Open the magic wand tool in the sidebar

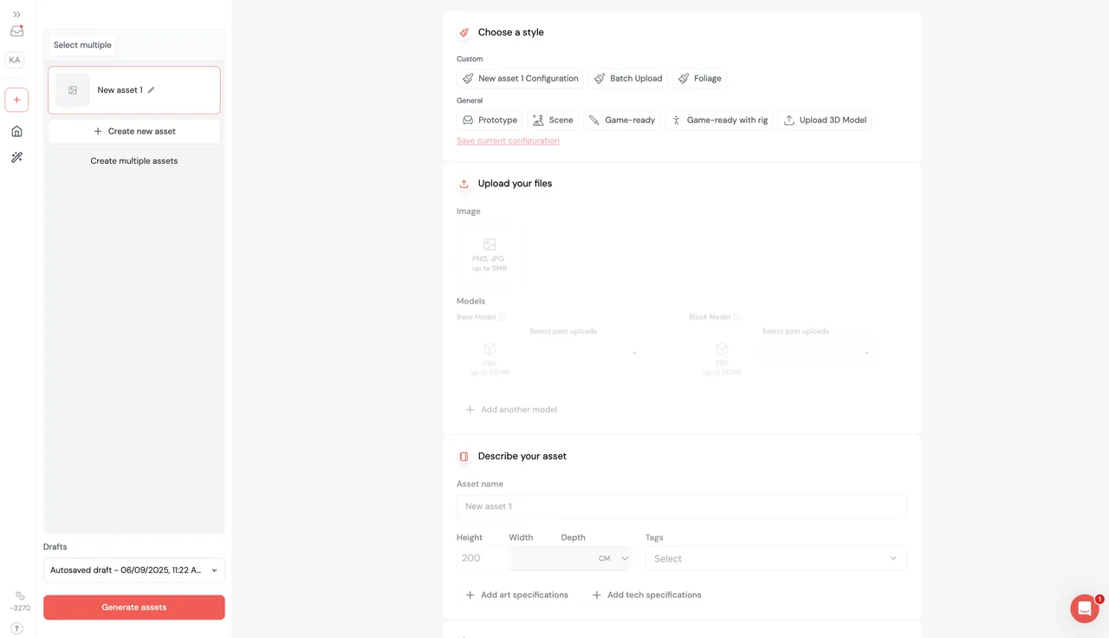[x=16, y=157]
